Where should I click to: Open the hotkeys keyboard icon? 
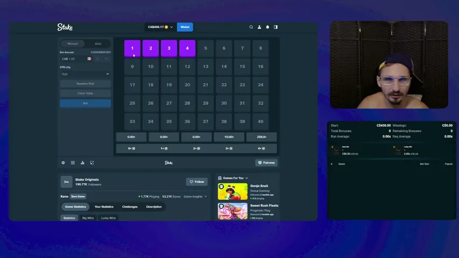[x=73, y=163]
